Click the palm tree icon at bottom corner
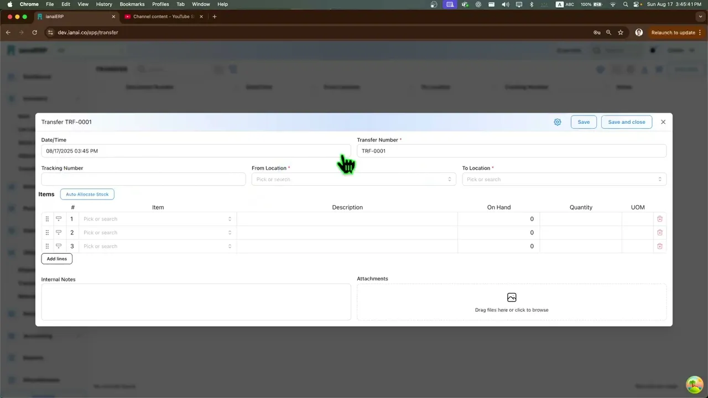The height and width of the screenshot is (398, 708). pos(694,384)
